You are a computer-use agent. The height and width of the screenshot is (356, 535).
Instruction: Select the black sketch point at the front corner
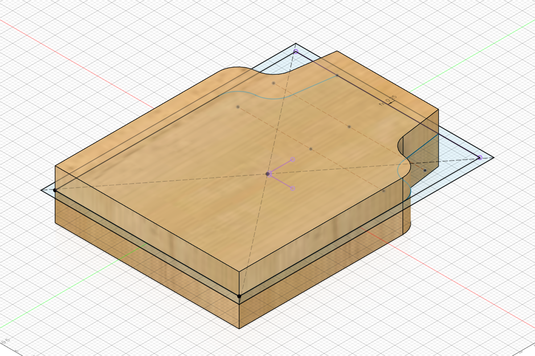(x=239, y=296)
